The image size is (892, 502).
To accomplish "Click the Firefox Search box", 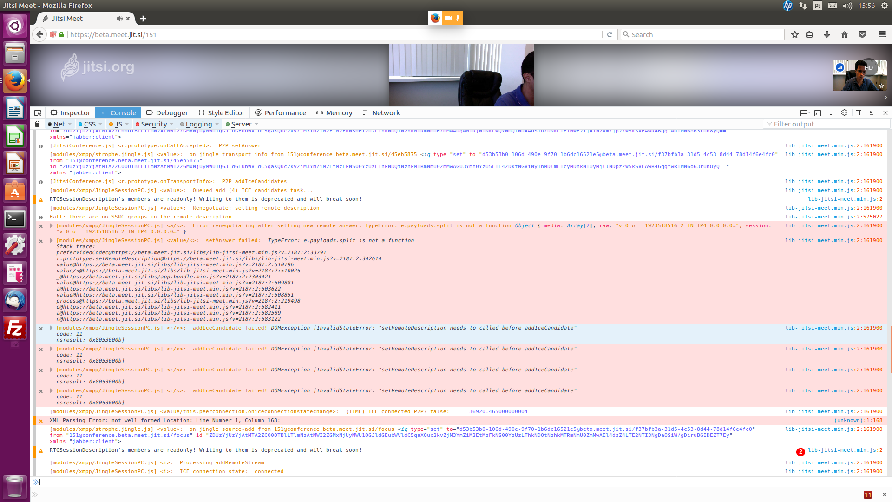I will [x=702, y=34].
